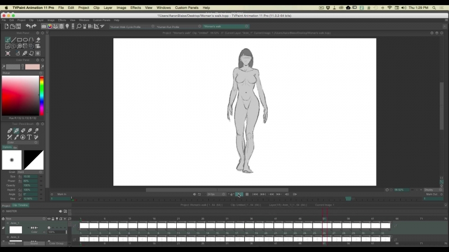Toggle Anim_1 layer display circle

(x=49, y=228)
